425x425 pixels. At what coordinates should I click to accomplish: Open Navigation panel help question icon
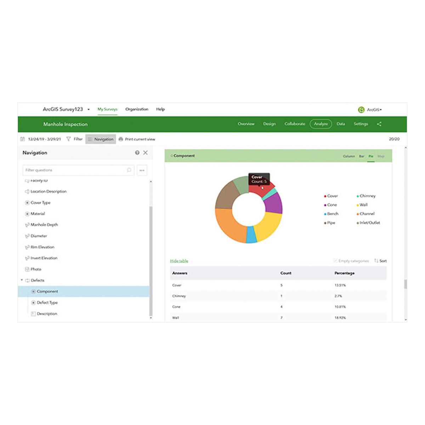tap(137, 153)
